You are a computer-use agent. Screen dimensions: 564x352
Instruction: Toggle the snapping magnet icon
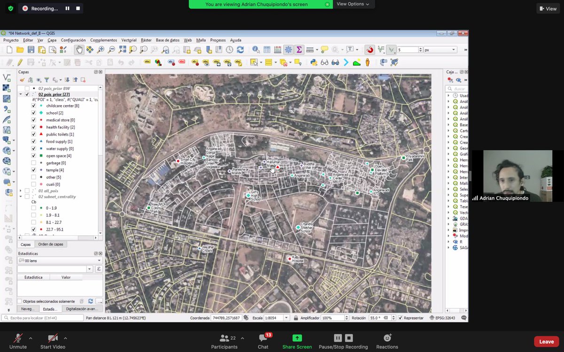coord(370,50)
